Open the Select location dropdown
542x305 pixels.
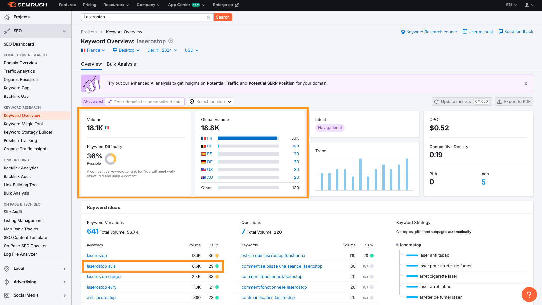point(210,102)
